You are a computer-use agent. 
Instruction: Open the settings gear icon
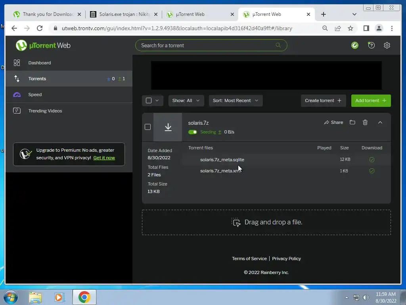387,45
